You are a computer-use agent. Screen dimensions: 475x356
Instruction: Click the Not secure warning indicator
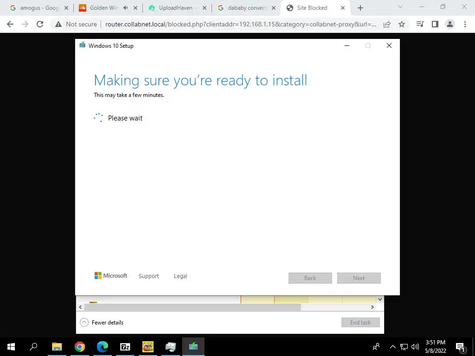point(76,24)
